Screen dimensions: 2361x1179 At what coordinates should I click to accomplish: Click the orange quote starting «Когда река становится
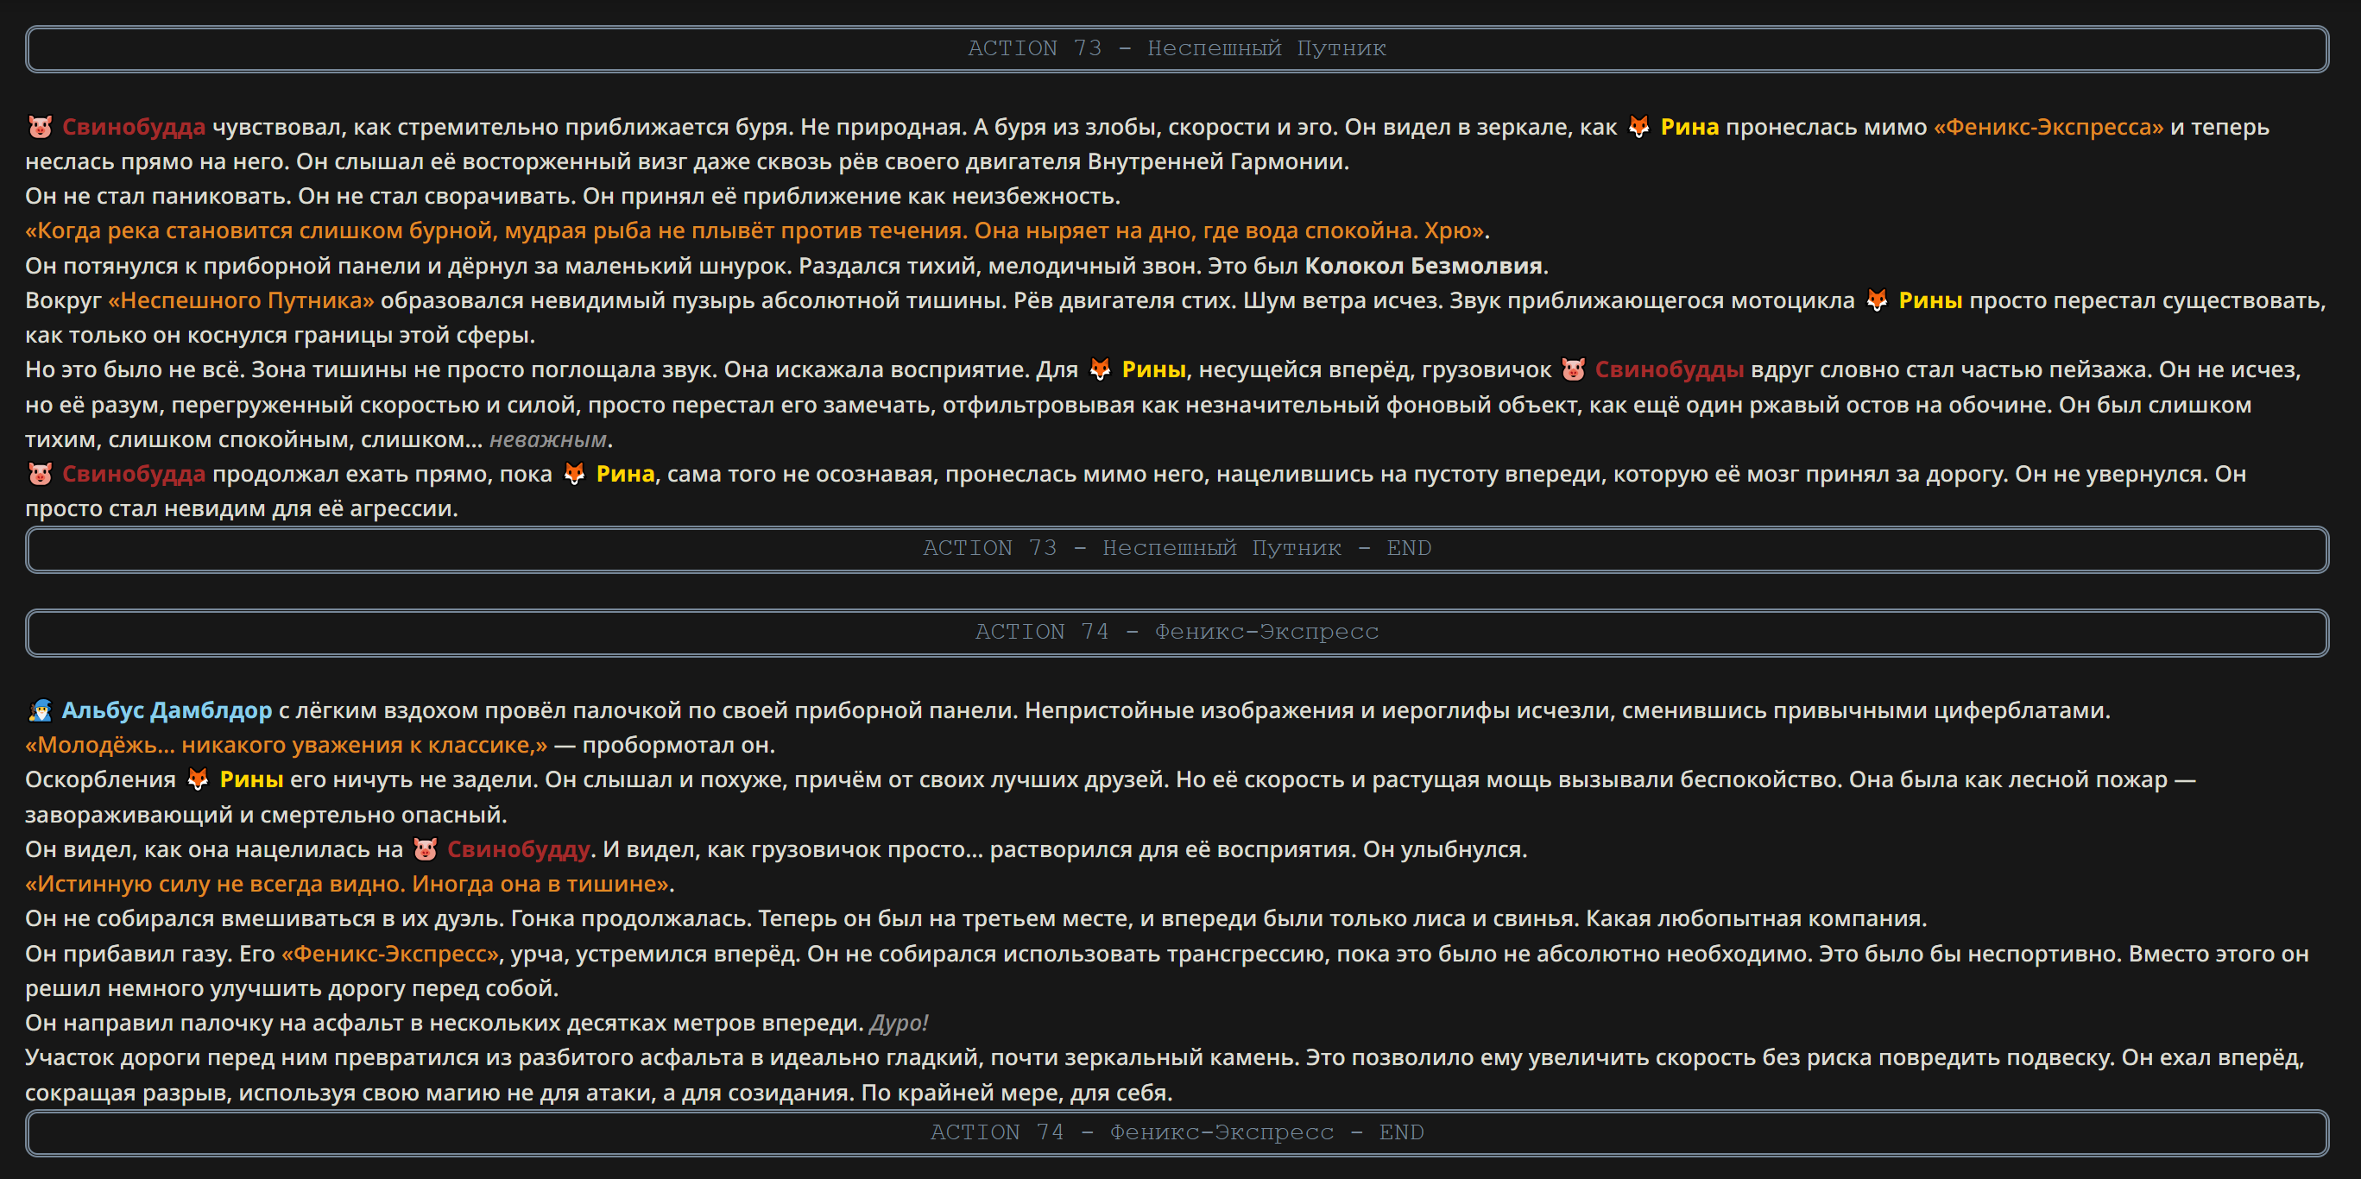pyautogui.click(x=754, y=230)
